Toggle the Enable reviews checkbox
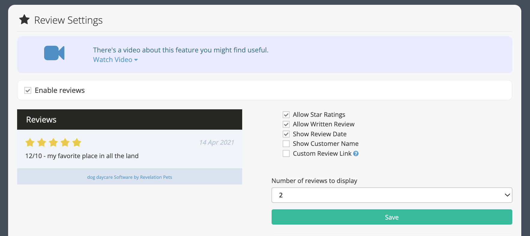 [x=28, y=90]
